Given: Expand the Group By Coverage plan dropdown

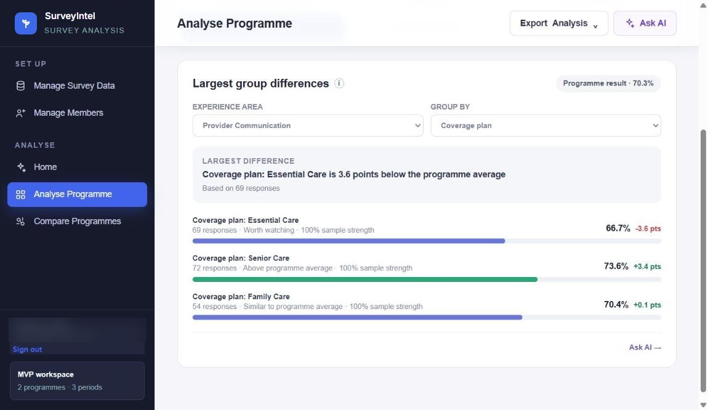Looking at the screenshot, I should point(546,126).
